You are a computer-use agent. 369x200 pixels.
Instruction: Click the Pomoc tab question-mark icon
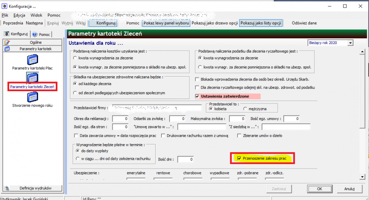click(35, 34)
